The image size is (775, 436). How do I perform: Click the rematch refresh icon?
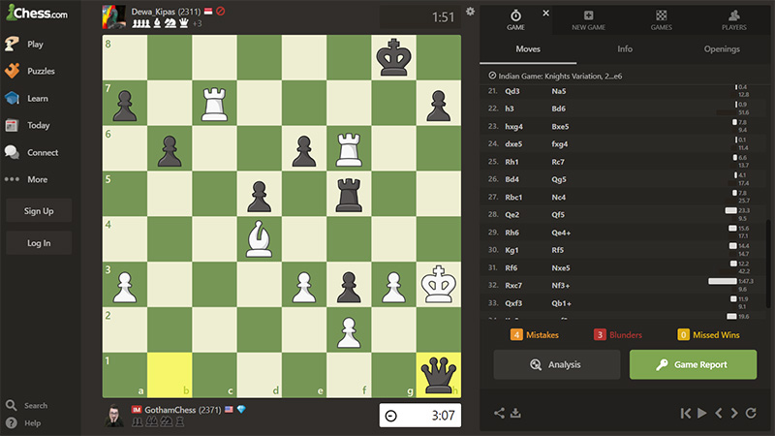tap(751, 414)
